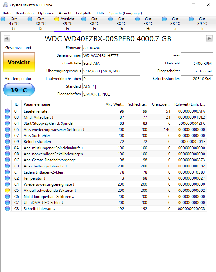Close the CrystalDiskInfo window

tap(208, 5)
